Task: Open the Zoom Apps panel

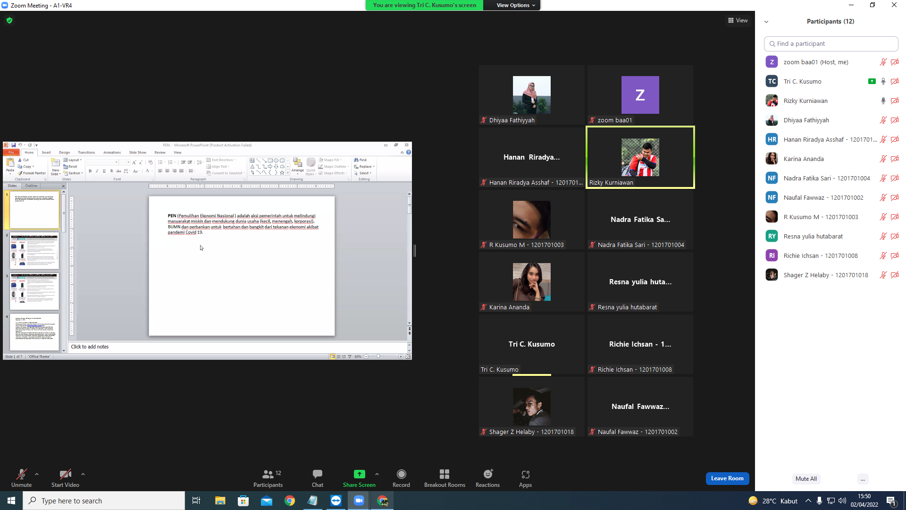Action: [525, 478]
